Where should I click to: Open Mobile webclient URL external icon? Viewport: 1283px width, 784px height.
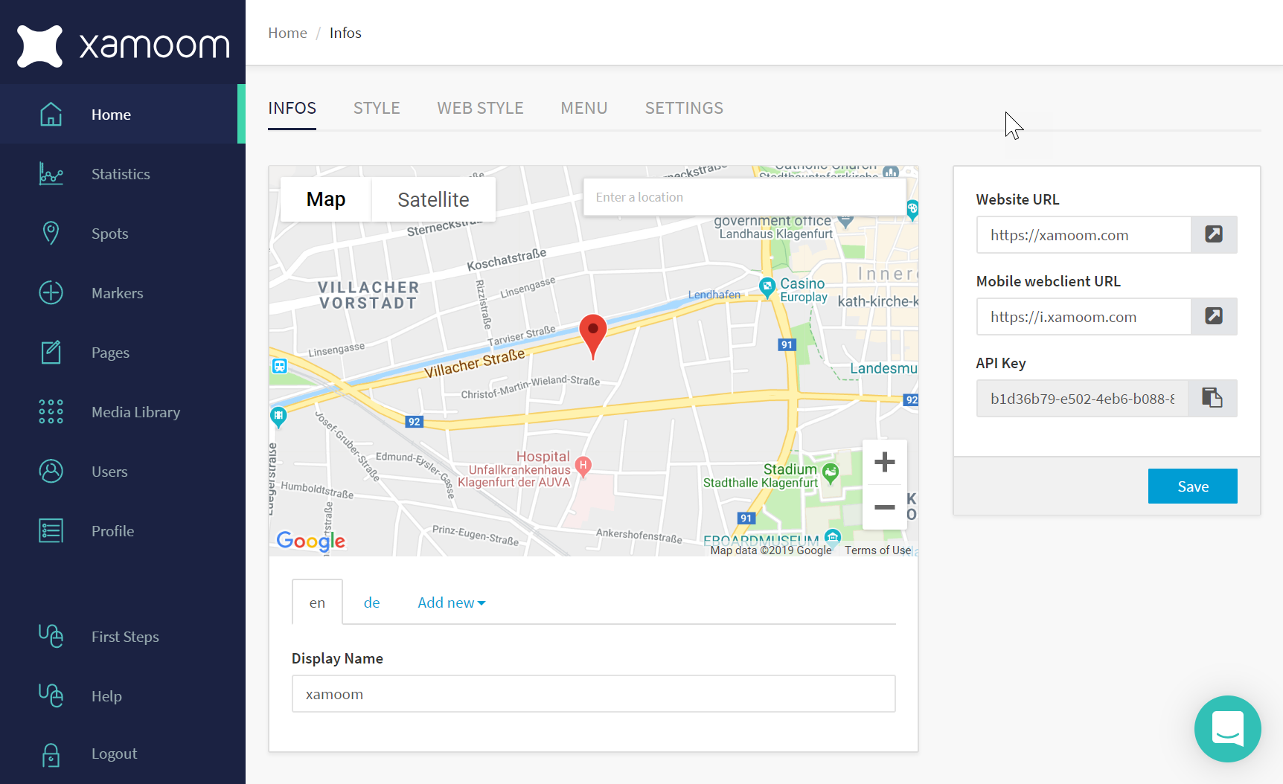pos(1214,316)
